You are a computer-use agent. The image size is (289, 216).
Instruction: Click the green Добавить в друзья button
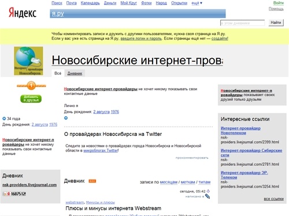pyautogui.click(x=31, y=98)
